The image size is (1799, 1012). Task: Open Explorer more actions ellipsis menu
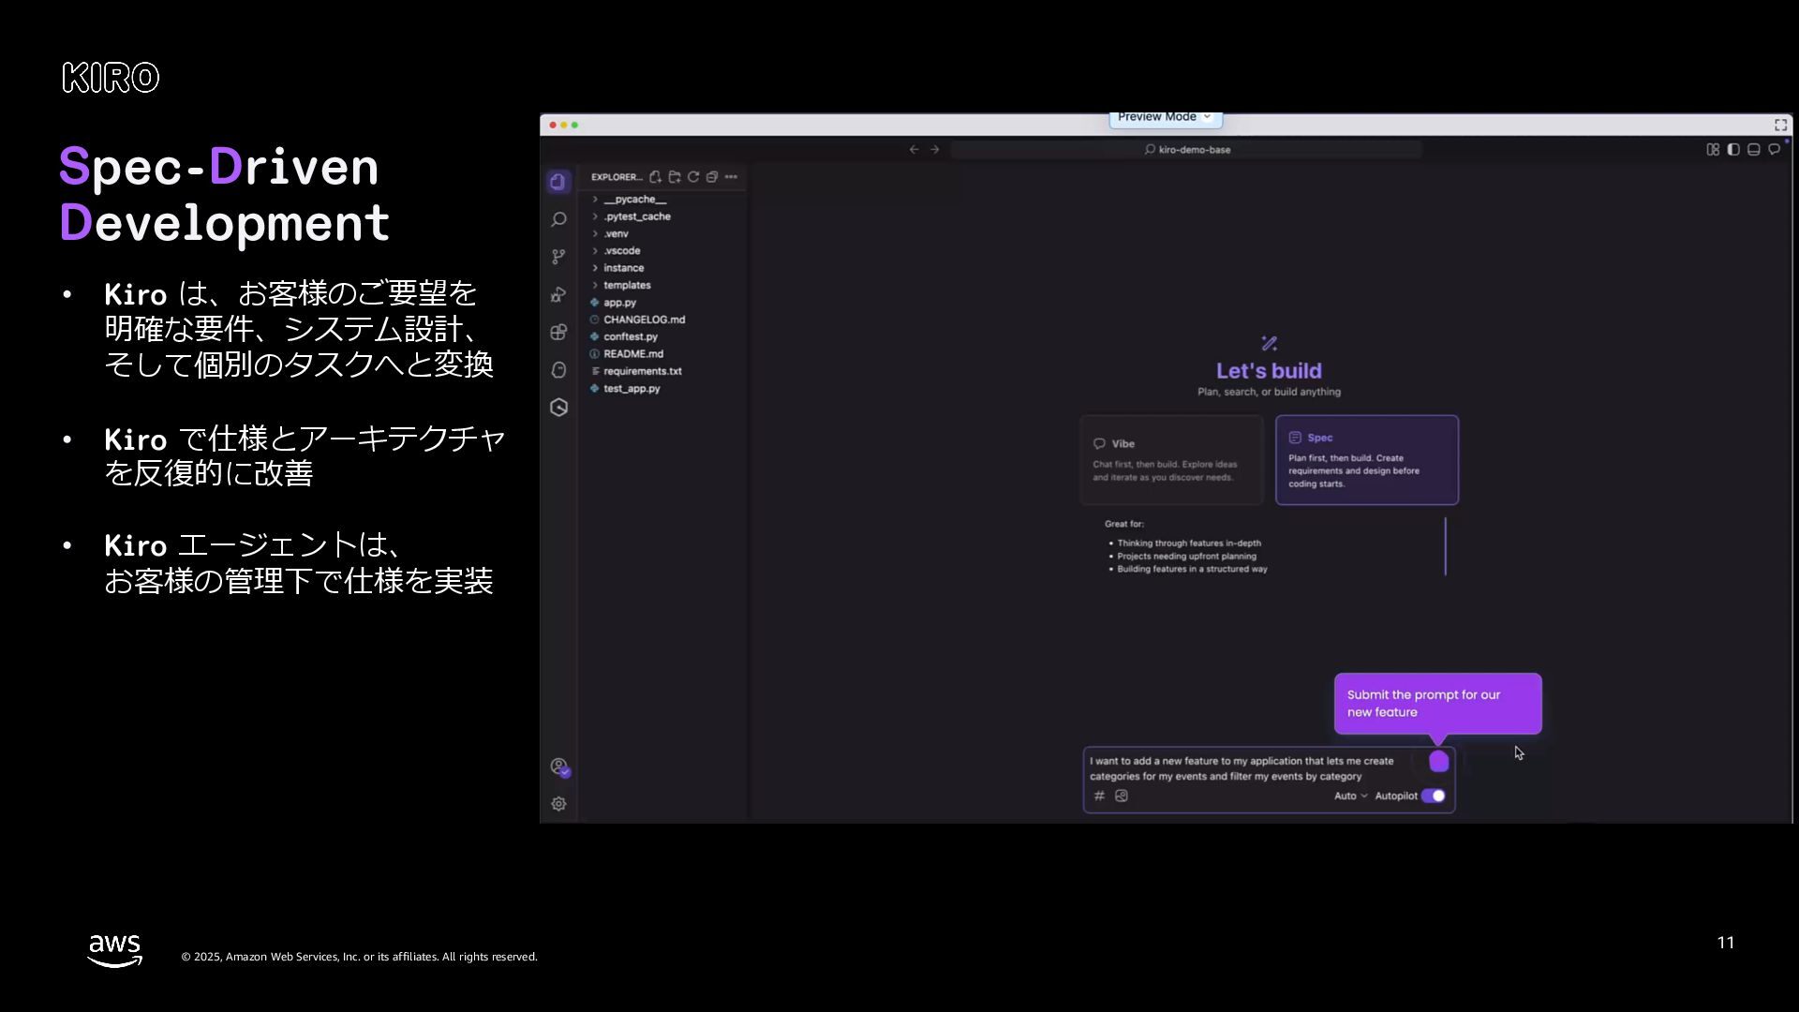731,177
